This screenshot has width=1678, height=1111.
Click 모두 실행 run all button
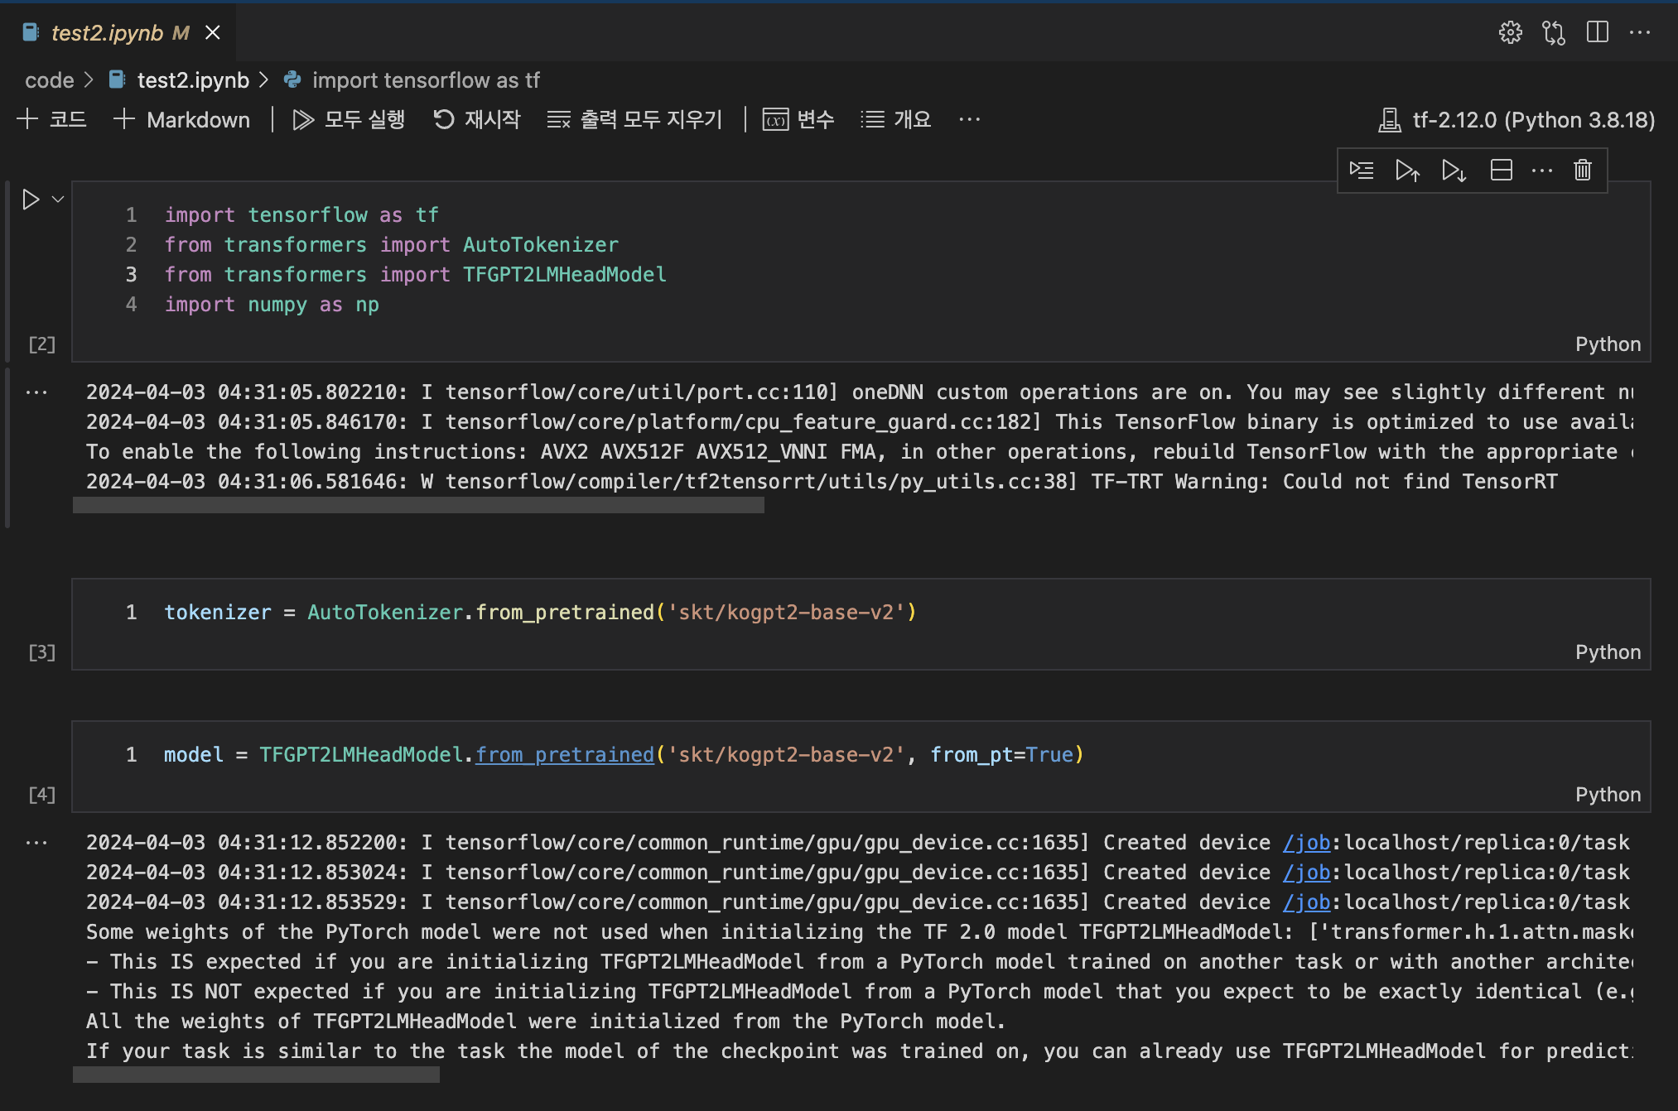tap(349, 120)
